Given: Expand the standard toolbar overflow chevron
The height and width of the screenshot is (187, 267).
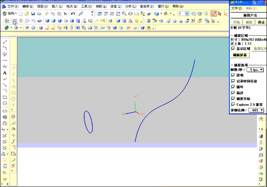Looking at the screenshot, I should [92, 12].
